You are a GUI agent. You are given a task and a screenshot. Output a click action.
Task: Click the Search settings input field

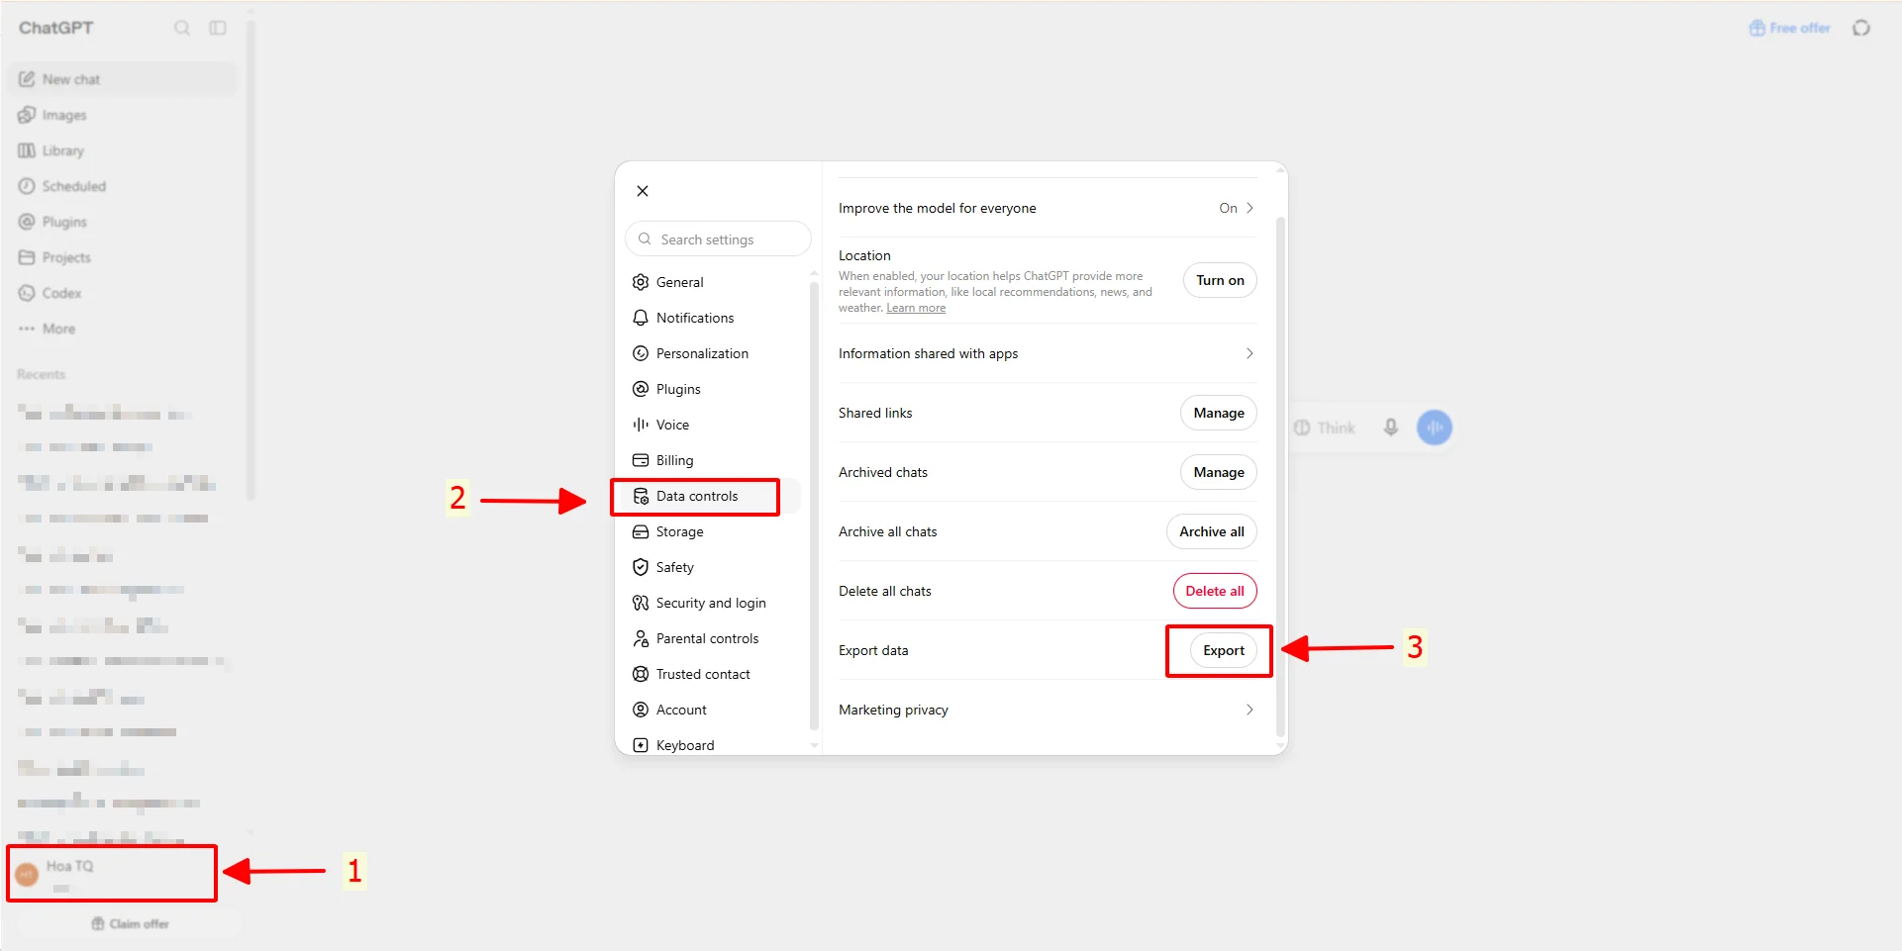coord(718,239)
